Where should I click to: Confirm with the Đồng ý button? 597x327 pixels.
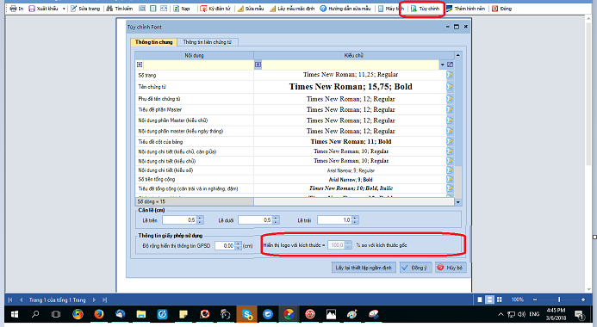coord(415,268)
